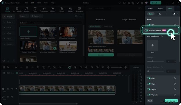Viewport: 181px width, 105px height.
Task: Open the Media panel
Action: point(7,10)
